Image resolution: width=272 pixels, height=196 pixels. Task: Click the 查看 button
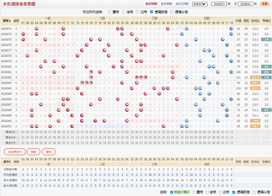(264, 4)
